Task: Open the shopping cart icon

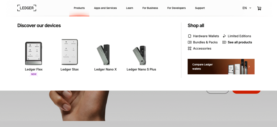Action: pos(259,8)
